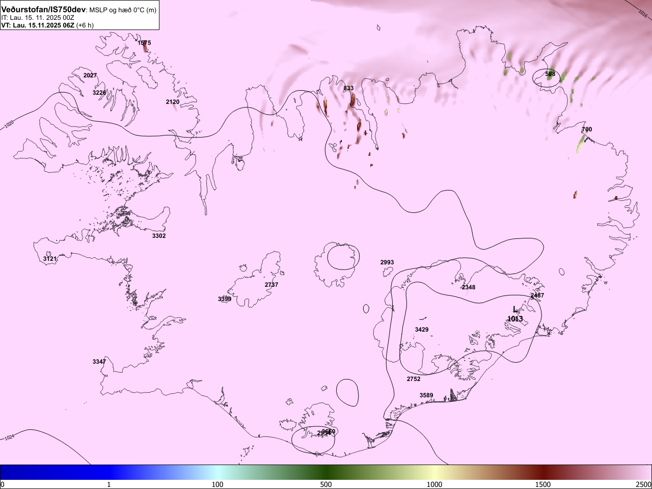Click the 3121 height label

tap(50, 259)
